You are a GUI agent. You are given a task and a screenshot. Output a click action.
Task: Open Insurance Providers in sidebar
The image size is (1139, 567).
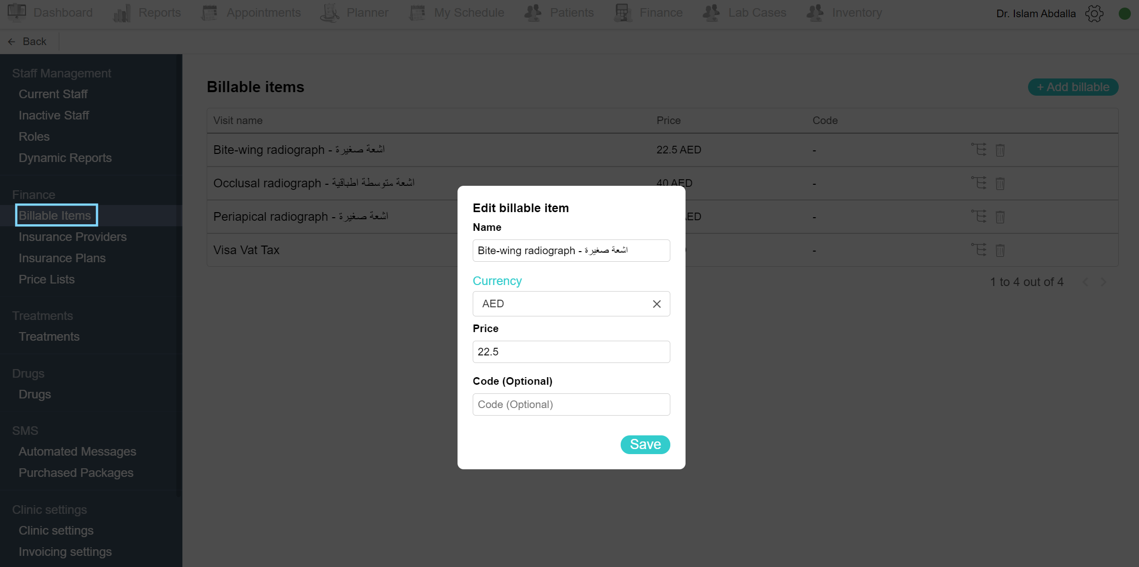(72, 237)
